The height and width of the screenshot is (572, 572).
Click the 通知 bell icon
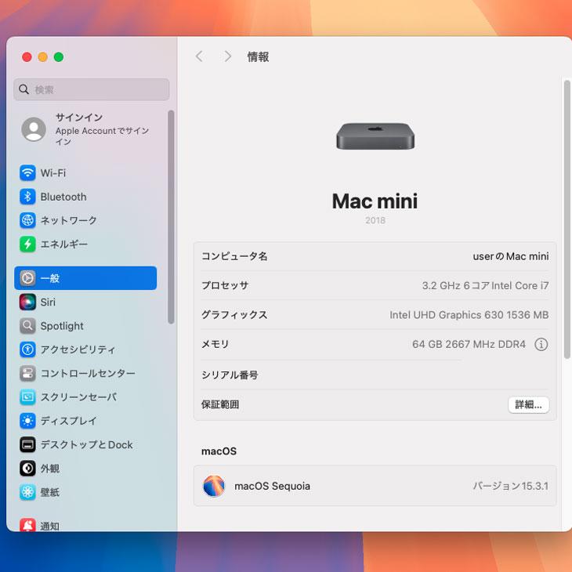pyautogui.click(x=27, y=525)
